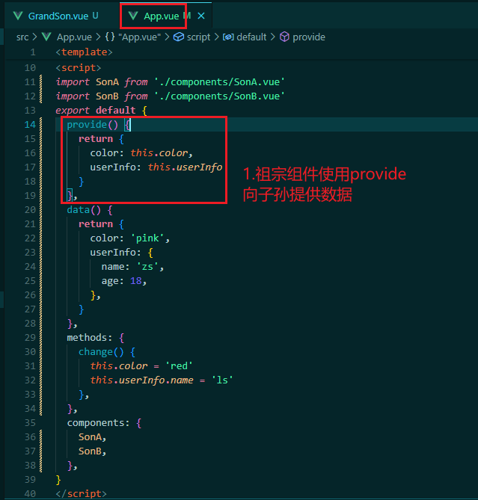Click this.userInfo.name on line 32
478x500 pixels.
pyautogui.click(x=141, y=380)
